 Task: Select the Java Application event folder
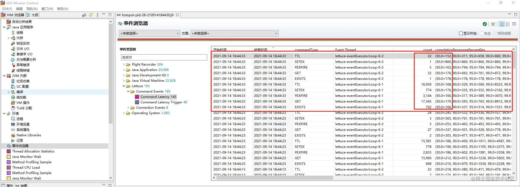148,70
